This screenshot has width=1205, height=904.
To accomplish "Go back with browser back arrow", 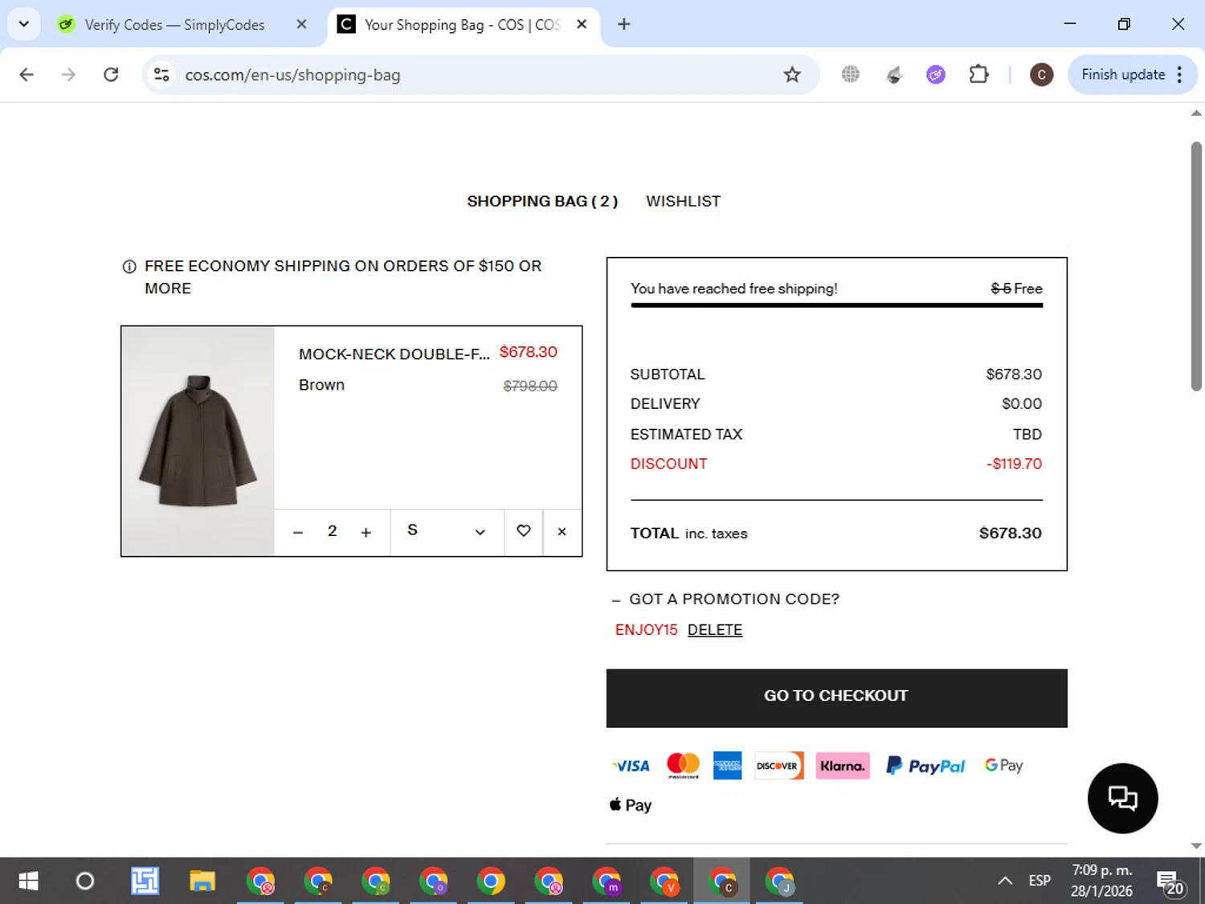I will click(x=27, y=75).
